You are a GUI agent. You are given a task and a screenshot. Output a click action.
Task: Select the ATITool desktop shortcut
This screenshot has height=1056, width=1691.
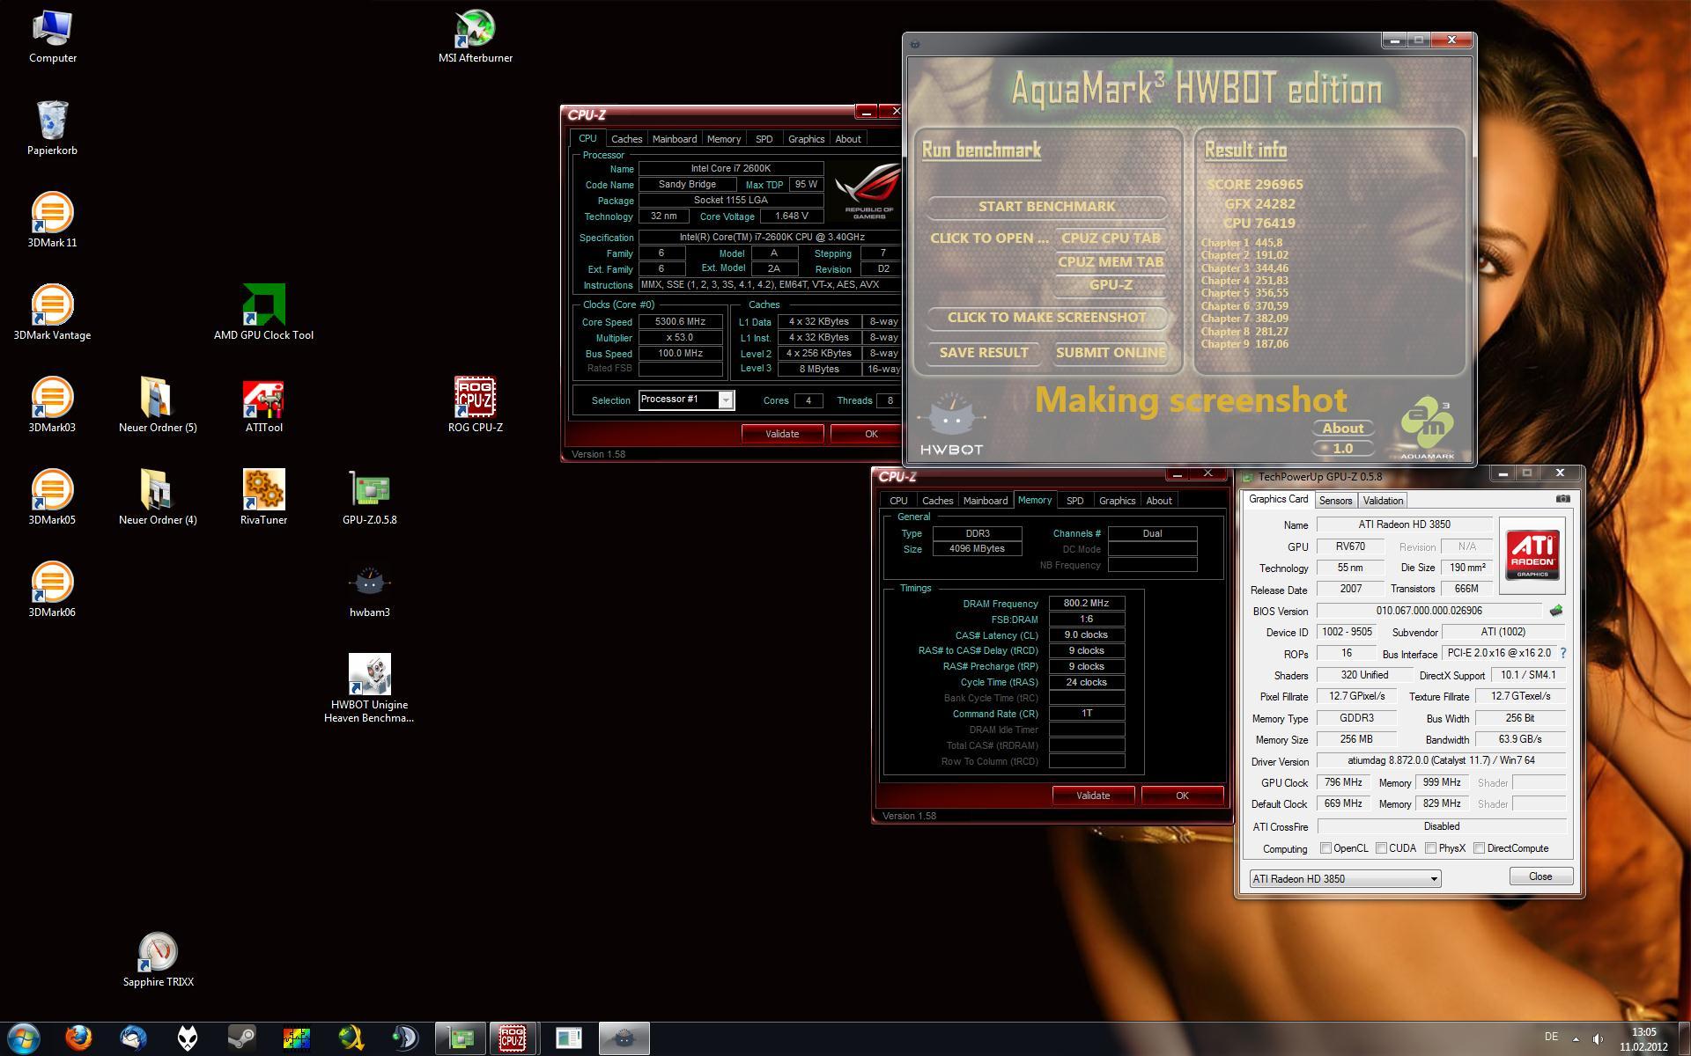click(264, 406)
